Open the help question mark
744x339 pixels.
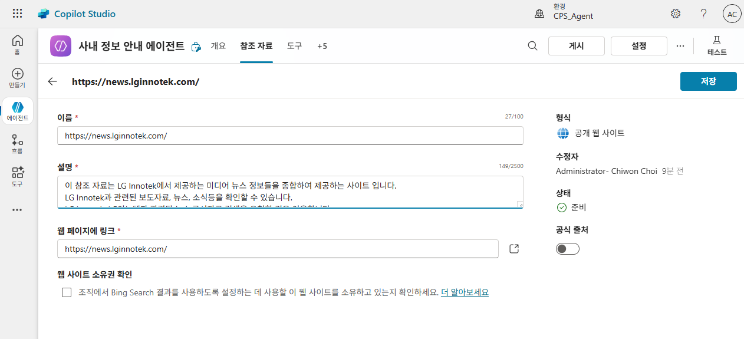[703, 14]
